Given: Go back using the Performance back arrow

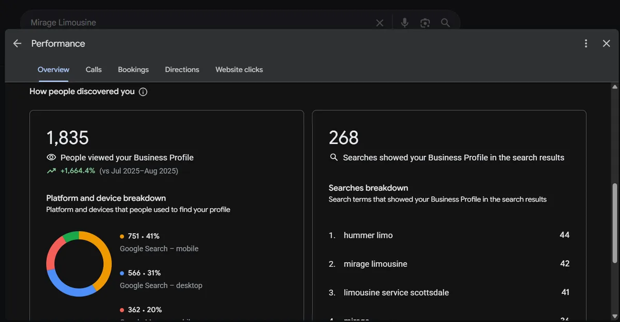Looking at the screenshot, I should tap(17, 43).
